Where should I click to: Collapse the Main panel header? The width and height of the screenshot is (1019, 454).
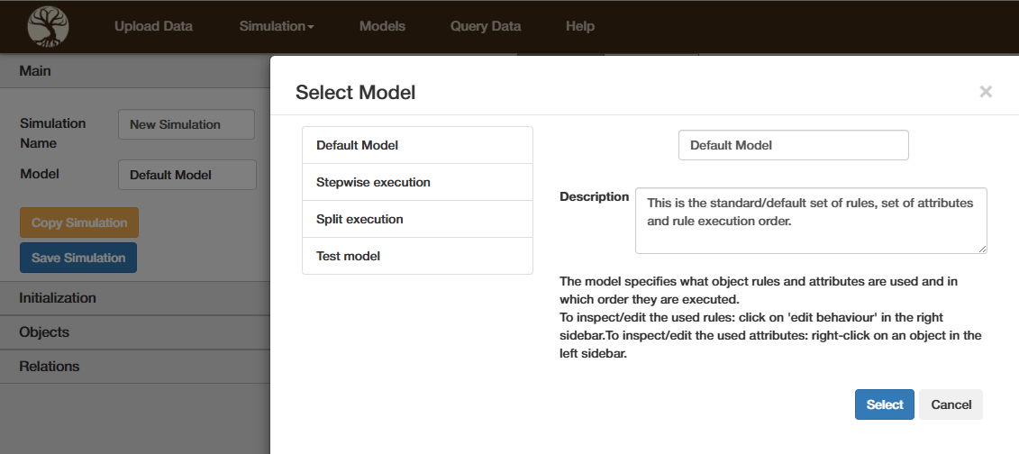[35, 71]
